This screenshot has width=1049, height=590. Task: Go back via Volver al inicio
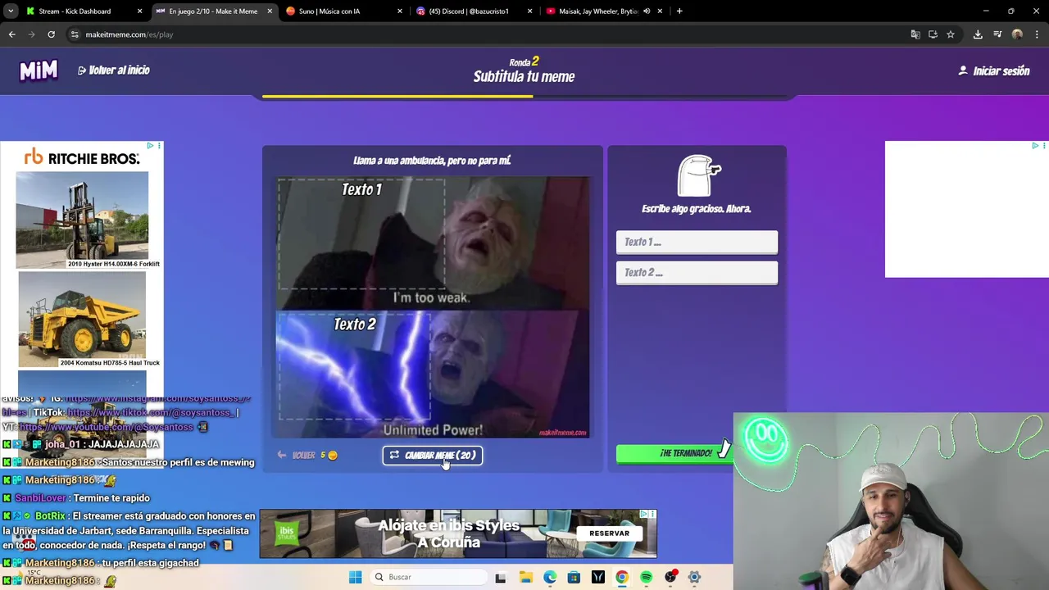click(x=114, y=70)
